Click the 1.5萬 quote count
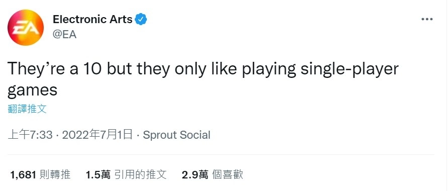This screenshot has width=448, height=191. pyautogui.click(x=98, y=175)
